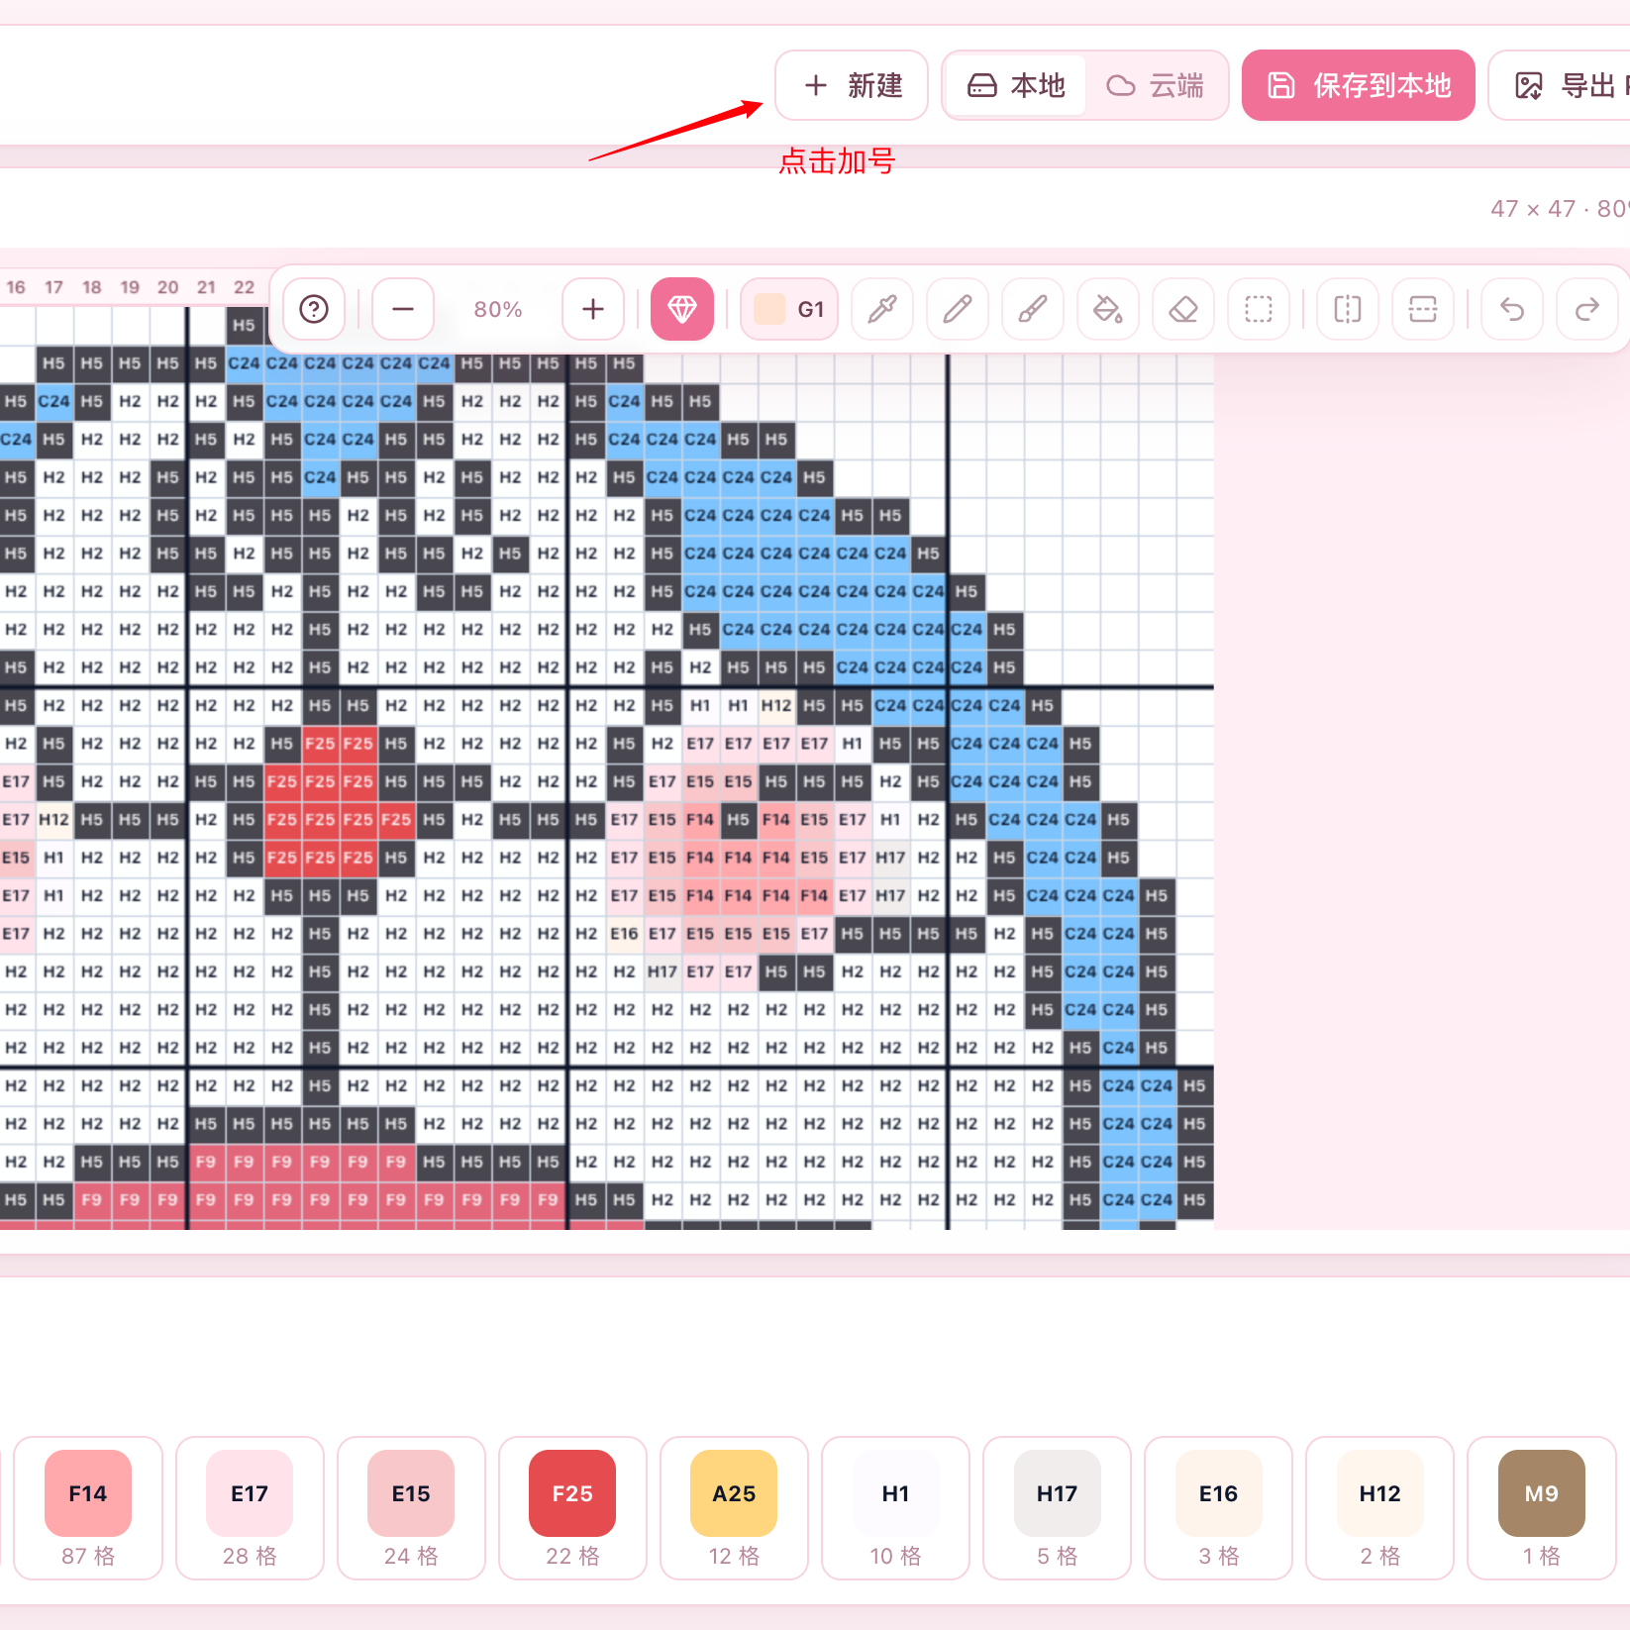Select the brush tool
This screenshot has width=1630, height=1630.
point(1033,309)
